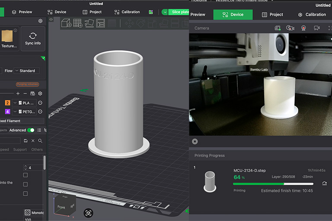Click the search settings magnifier icon
This screenshot has height=221, width=332.
(40, 141)
